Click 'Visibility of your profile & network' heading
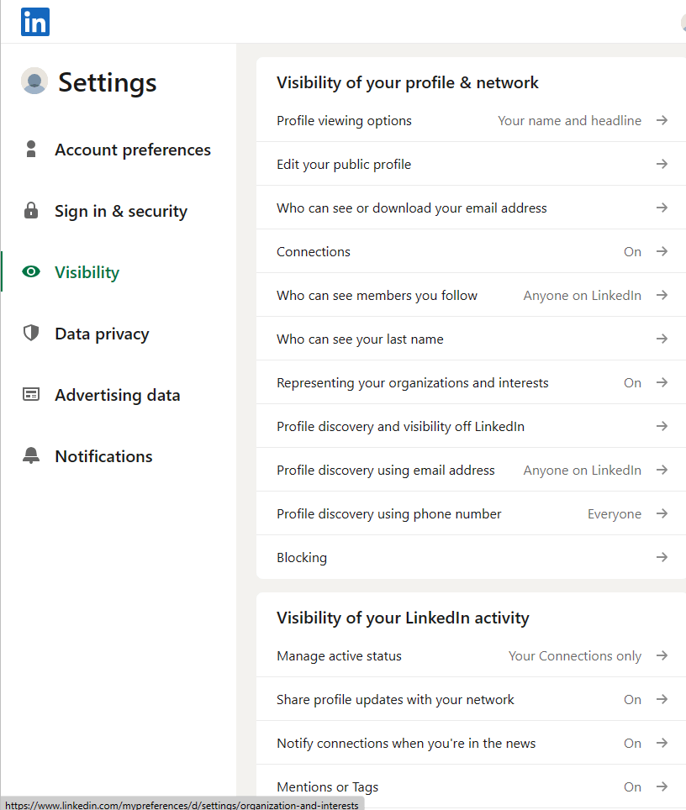686x810 pixels. coord(408,82)
